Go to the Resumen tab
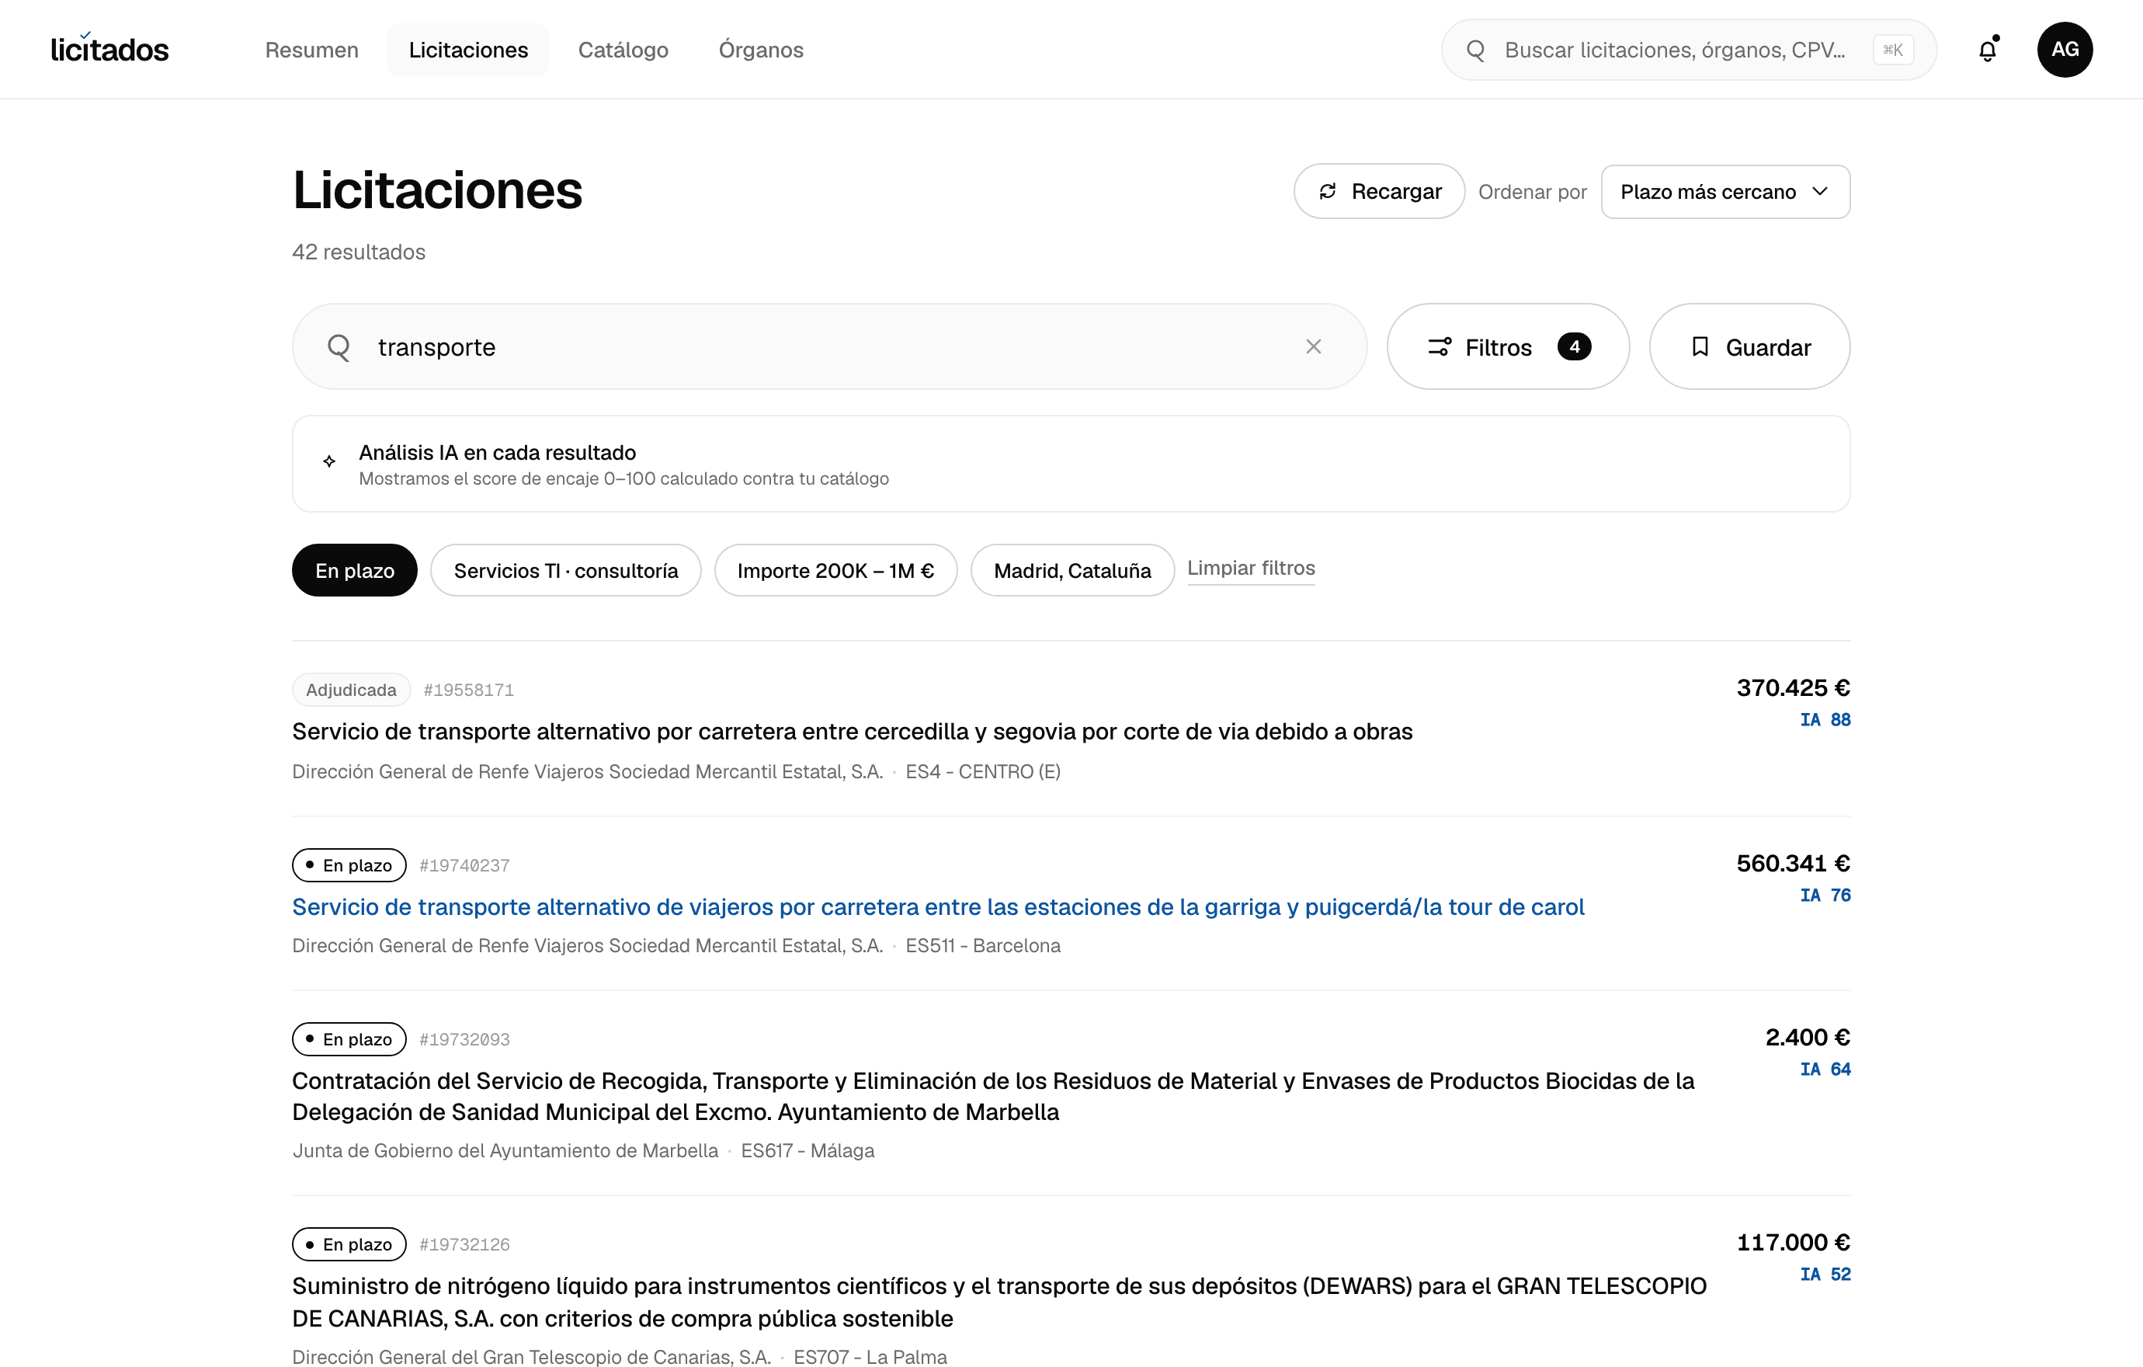This screenshot has width=2143, height=1367. click(x=311, y=50)
